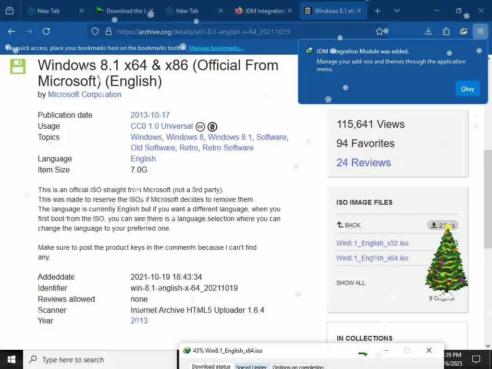Image resolution: width=492 pixels, height=369 pixels.
Task: Open Manage bookmarks link
Action: [x=216, y=48]
